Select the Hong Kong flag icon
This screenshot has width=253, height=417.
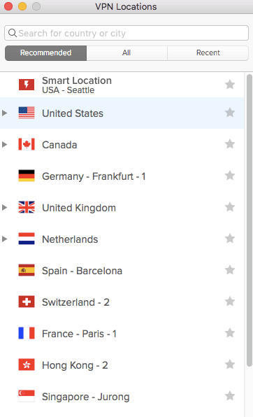coord(27,365)
